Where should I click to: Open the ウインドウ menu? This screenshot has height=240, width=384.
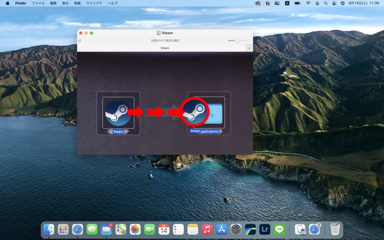(94, 3)
